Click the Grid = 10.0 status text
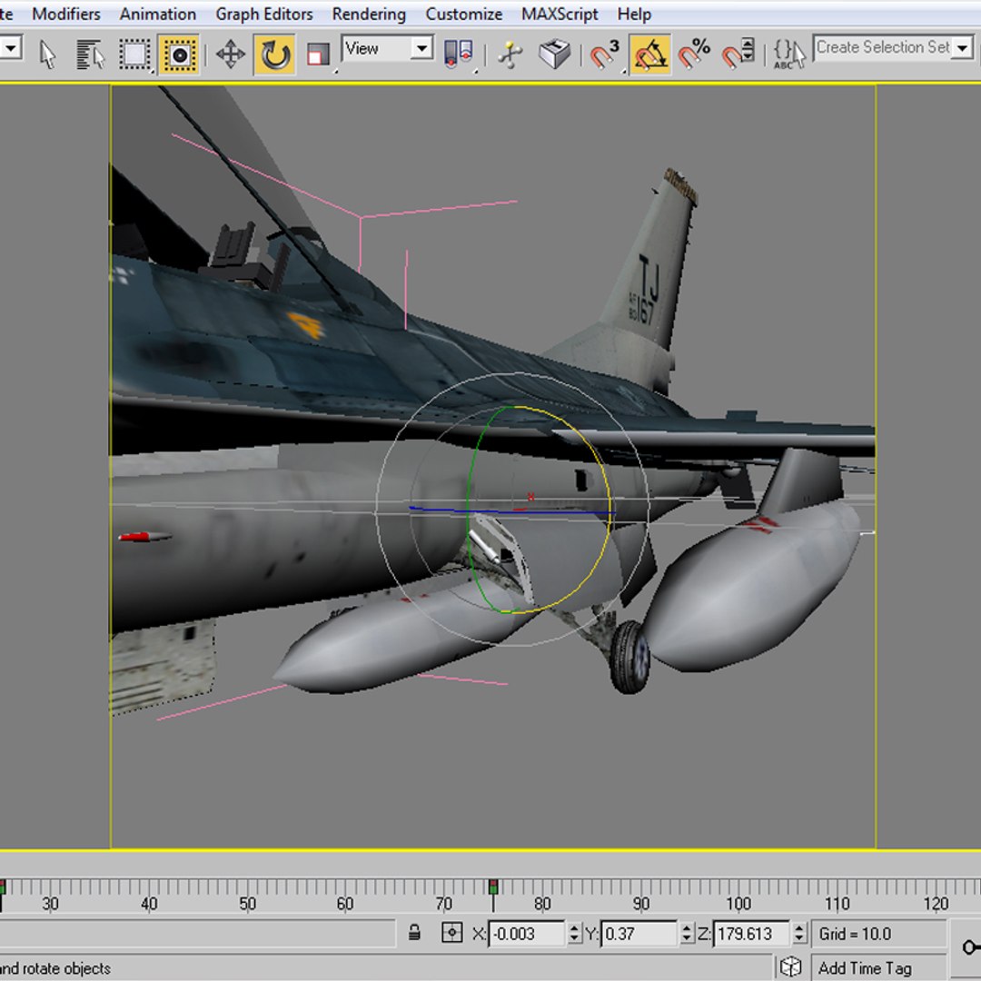The height and width of the screenshot is (981, 981). pyautogui.click(x=855, y=934)
